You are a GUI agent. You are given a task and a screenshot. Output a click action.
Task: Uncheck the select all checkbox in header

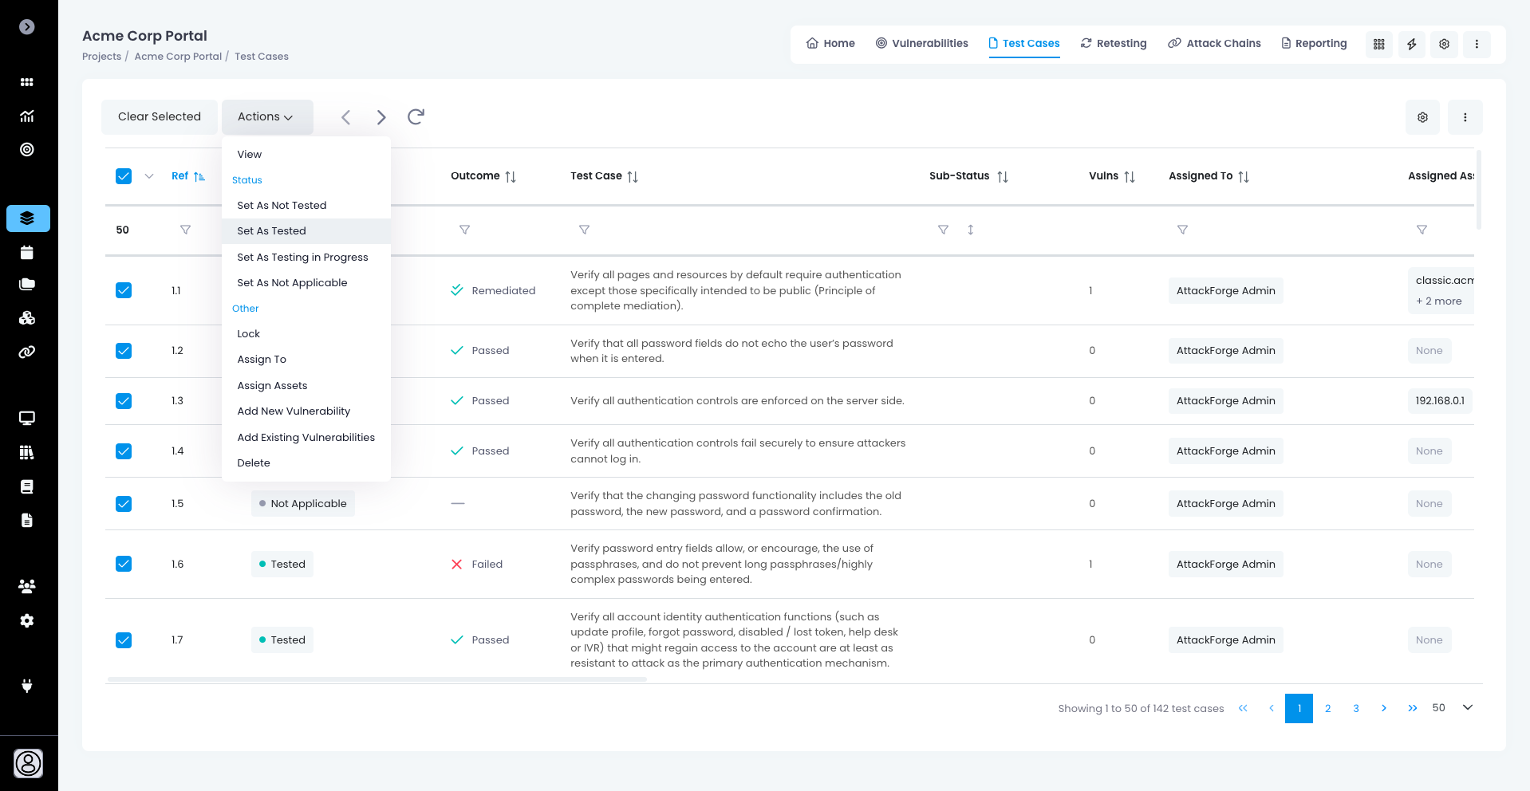124,176
